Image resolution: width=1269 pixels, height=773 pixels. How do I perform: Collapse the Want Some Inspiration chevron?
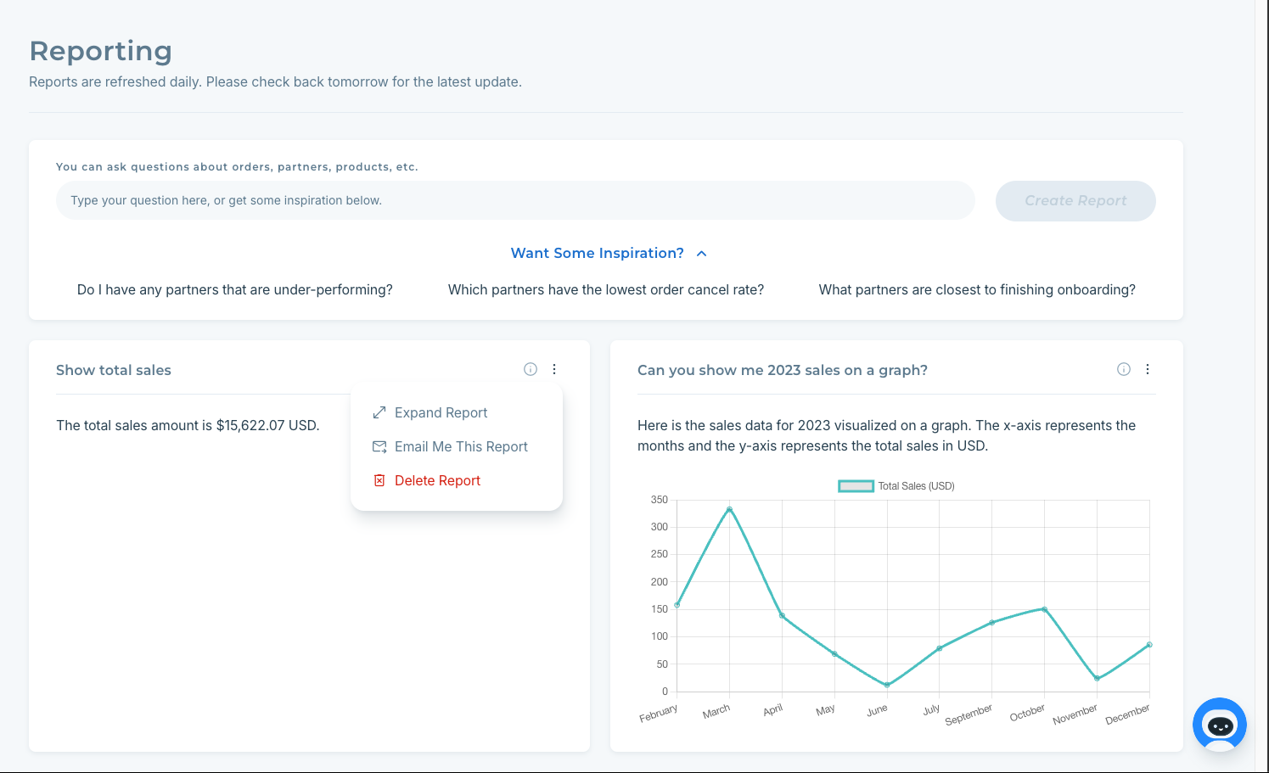[702, 254]
